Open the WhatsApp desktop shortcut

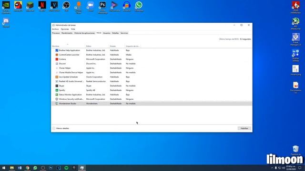click(x=139, y=7)
